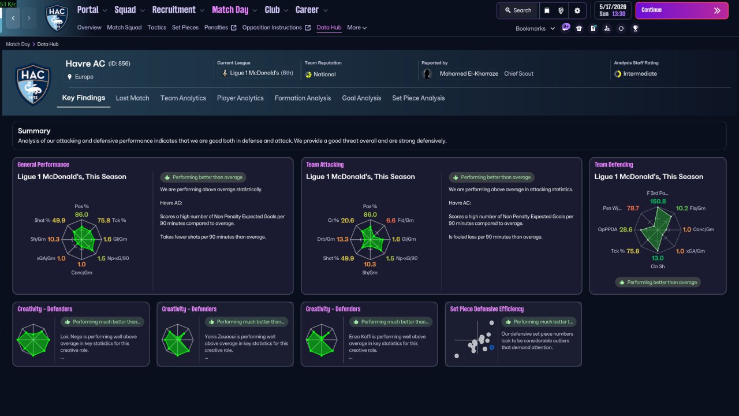Click the Continue button

pyautogui.click(x=682, y=10)
